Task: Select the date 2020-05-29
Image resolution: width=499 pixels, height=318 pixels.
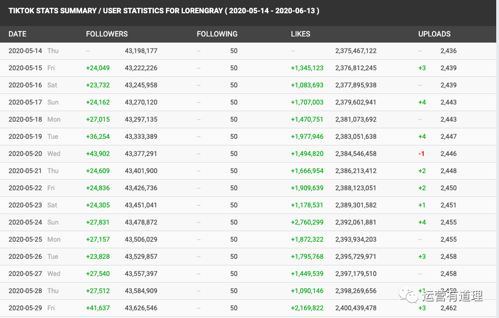Action: [x=25, y=308]
